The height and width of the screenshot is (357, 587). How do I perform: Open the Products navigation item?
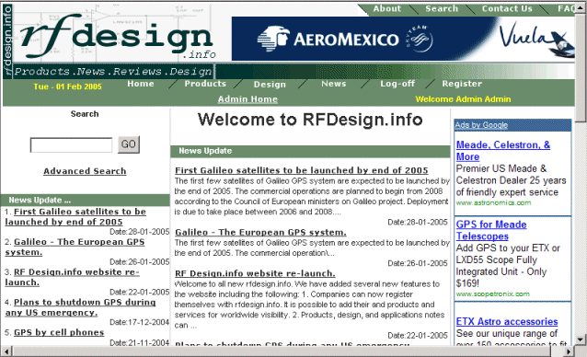coord(205,84)
